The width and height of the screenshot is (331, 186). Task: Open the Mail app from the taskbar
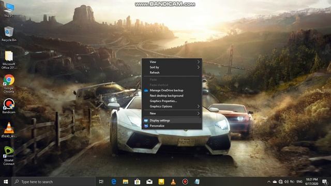149,181
